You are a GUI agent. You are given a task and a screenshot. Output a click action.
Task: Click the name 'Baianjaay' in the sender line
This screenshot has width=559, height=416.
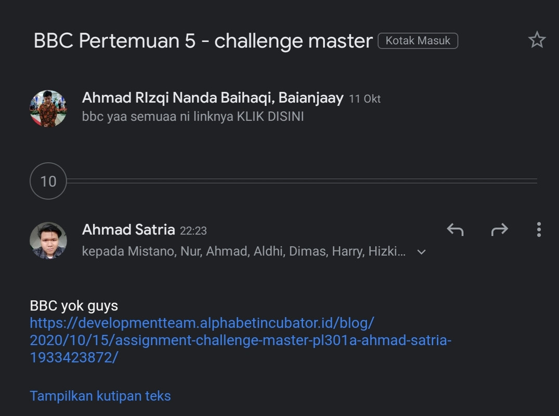(x=311, y=98)
